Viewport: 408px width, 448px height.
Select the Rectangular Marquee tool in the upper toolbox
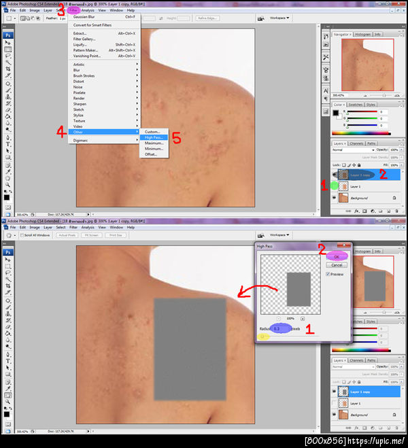[7, 50]
